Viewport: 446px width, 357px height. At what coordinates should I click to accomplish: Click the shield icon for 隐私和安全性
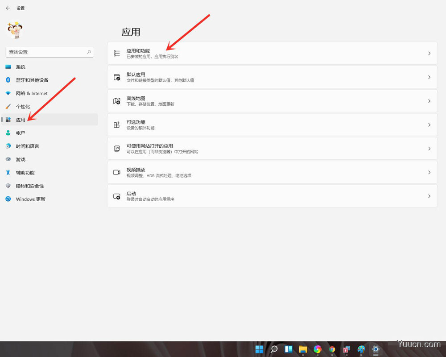tap(8, 186)
